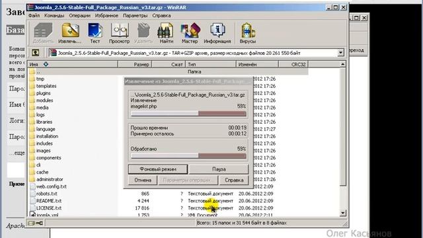This screenshot has width=423, height=238.
Task: Open the Информация toolbar icon
Action: (x=217, y=33)
